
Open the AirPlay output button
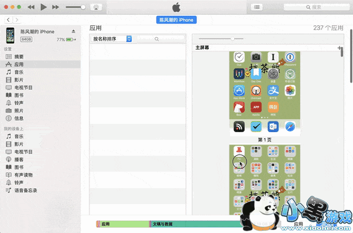(x=96, y=7)
